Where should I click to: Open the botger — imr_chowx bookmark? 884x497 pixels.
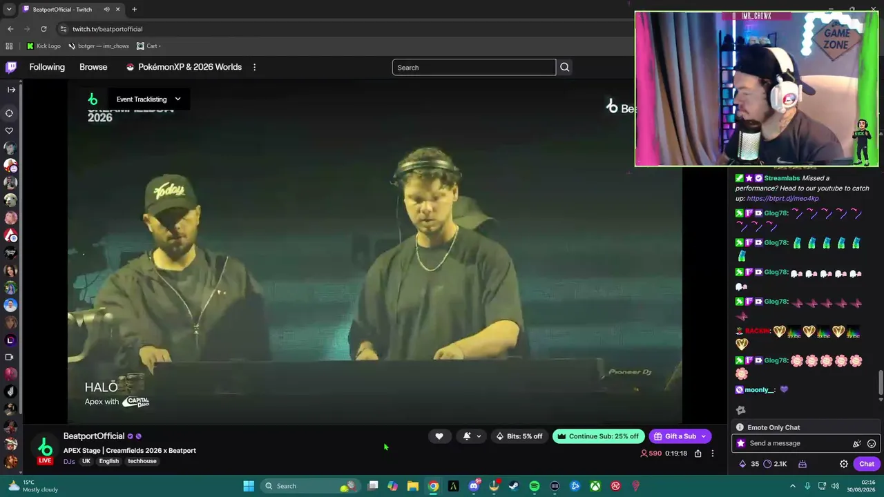point(99,46)
